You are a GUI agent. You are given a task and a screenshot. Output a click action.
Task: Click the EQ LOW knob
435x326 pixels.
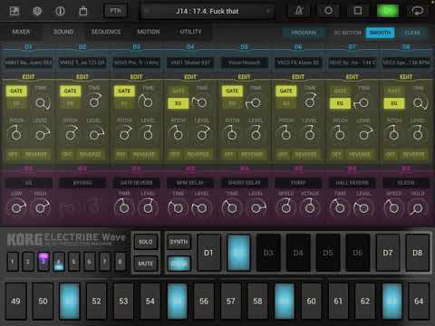tap(16, 208)
